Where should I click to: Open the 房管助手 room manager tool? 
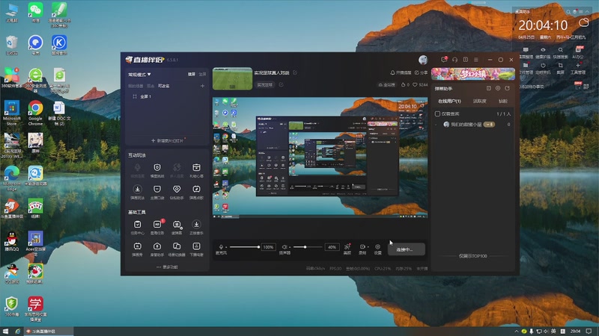click(x=157, y=249)
